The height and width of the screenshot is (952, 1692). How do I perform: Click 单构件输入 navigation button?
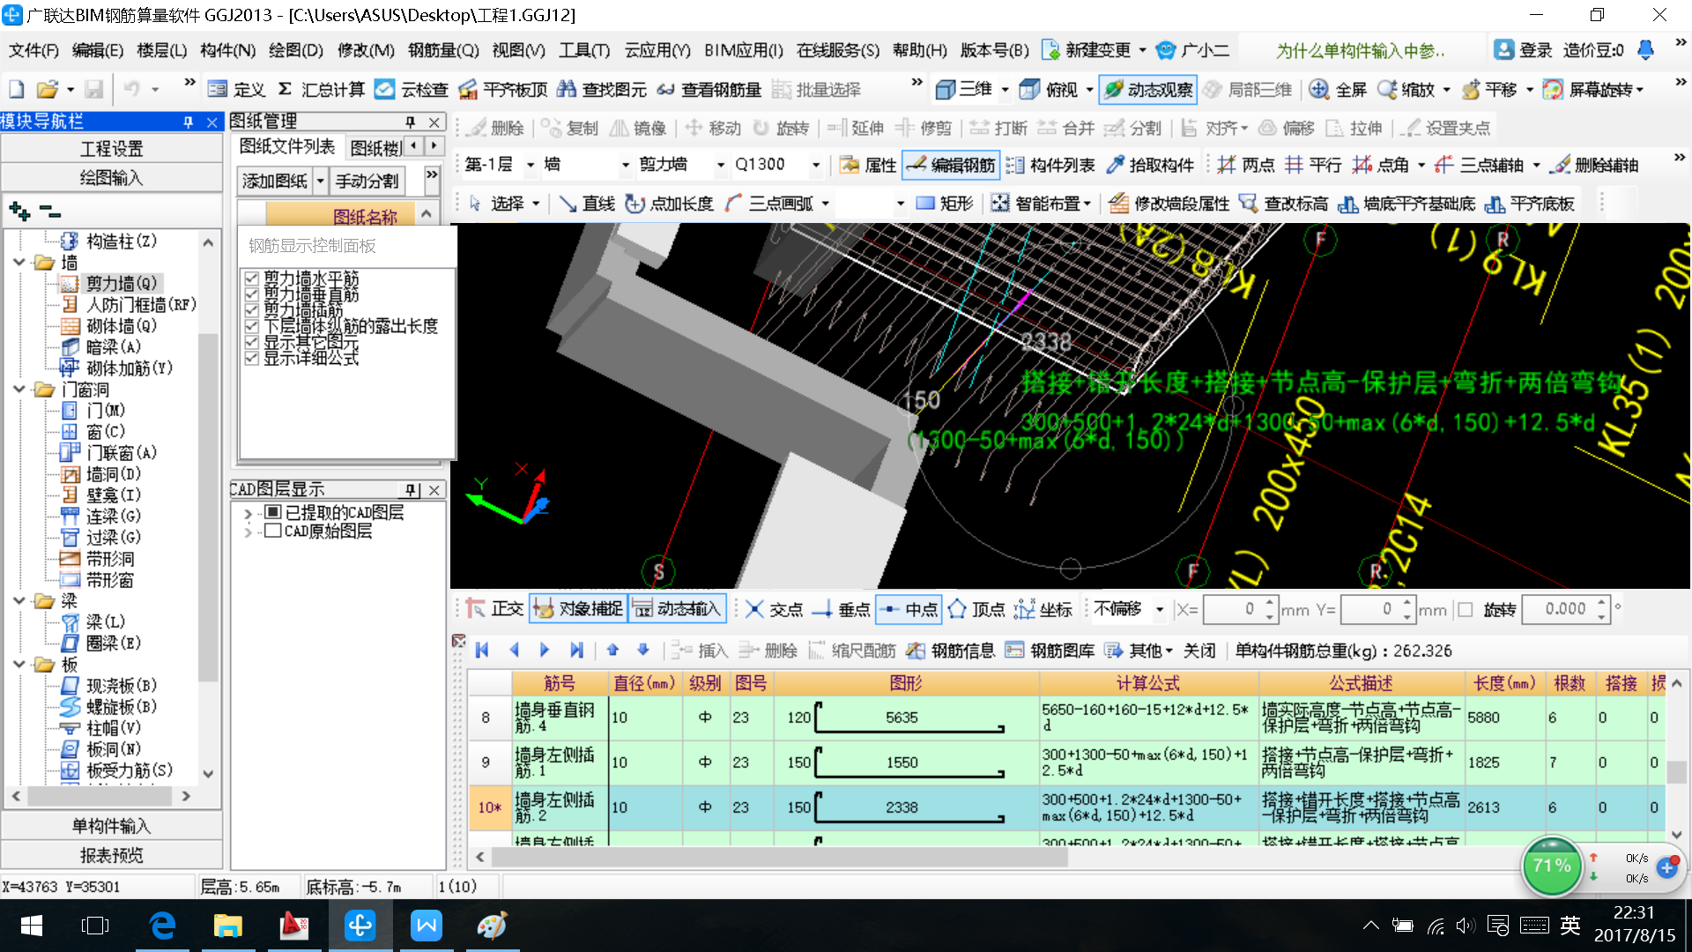pyautogui.click(x=112, y=826)
